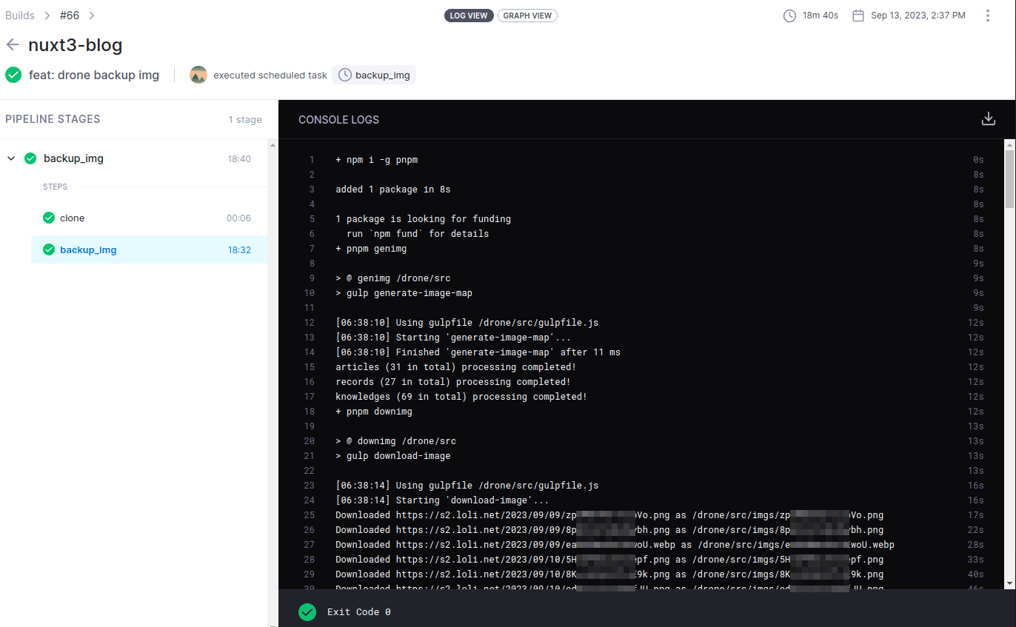1016x627 pixels.
Task: Download the console logs
Action: click(x=988, y=119)
